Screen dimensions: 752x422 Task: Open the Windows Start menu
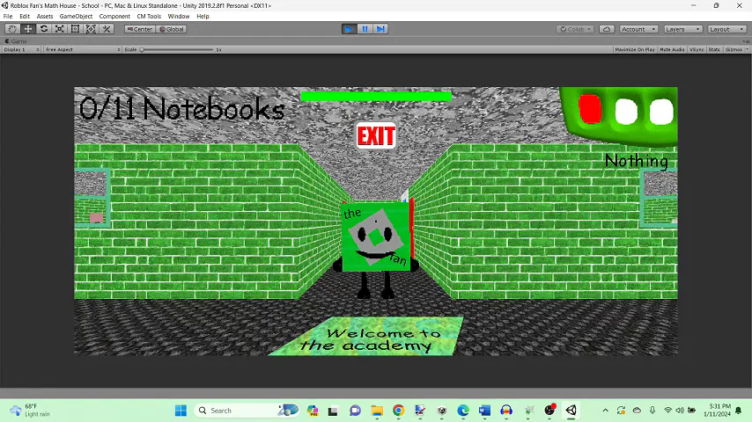coord(181,411)
